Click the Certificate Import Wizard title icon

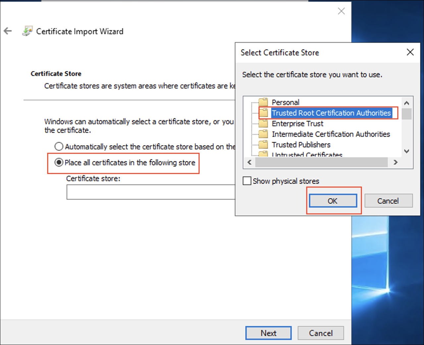point(27,31)
